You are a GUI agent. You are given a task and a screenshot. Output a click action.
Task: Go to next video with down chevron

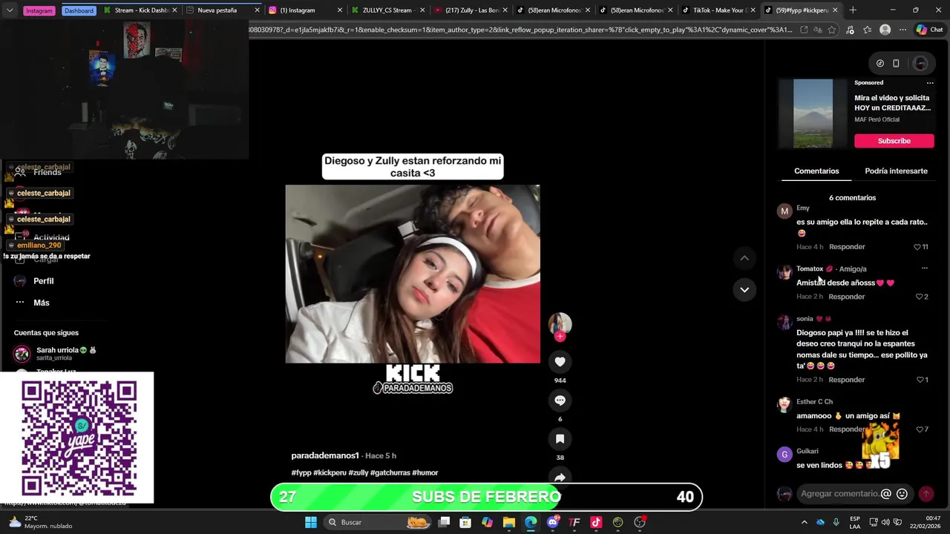click(744, 289)
